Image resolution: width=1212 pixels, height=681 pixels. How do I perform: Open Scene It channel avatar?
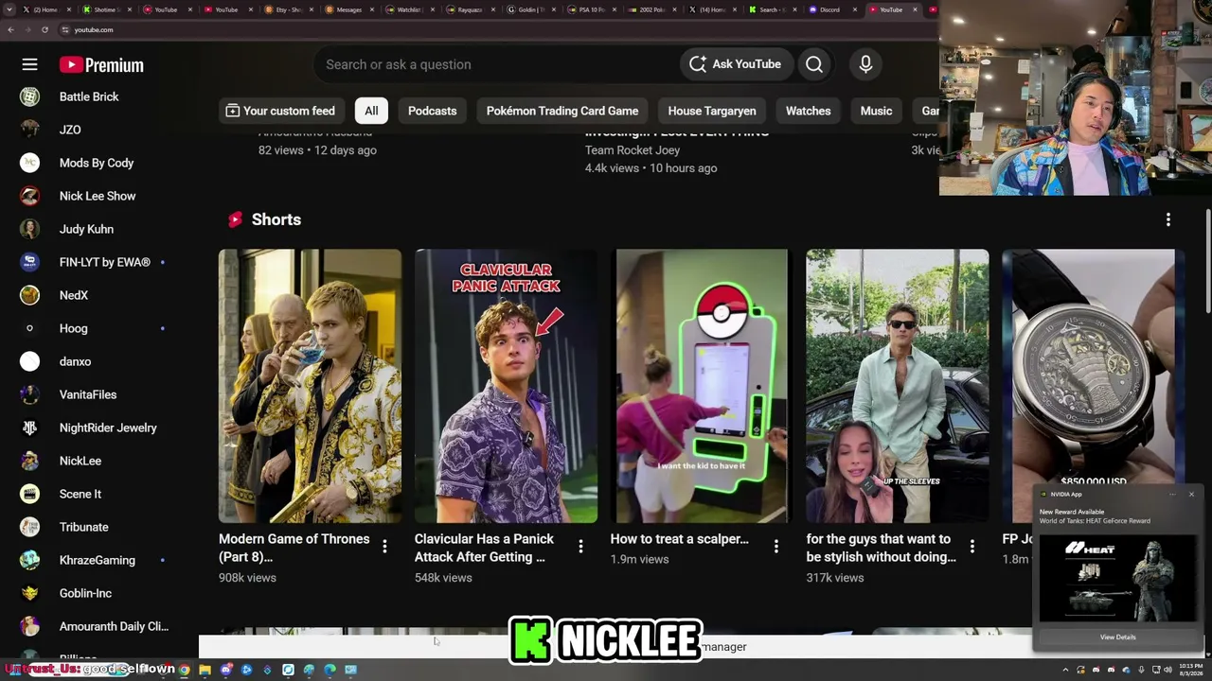pos(29,494)
